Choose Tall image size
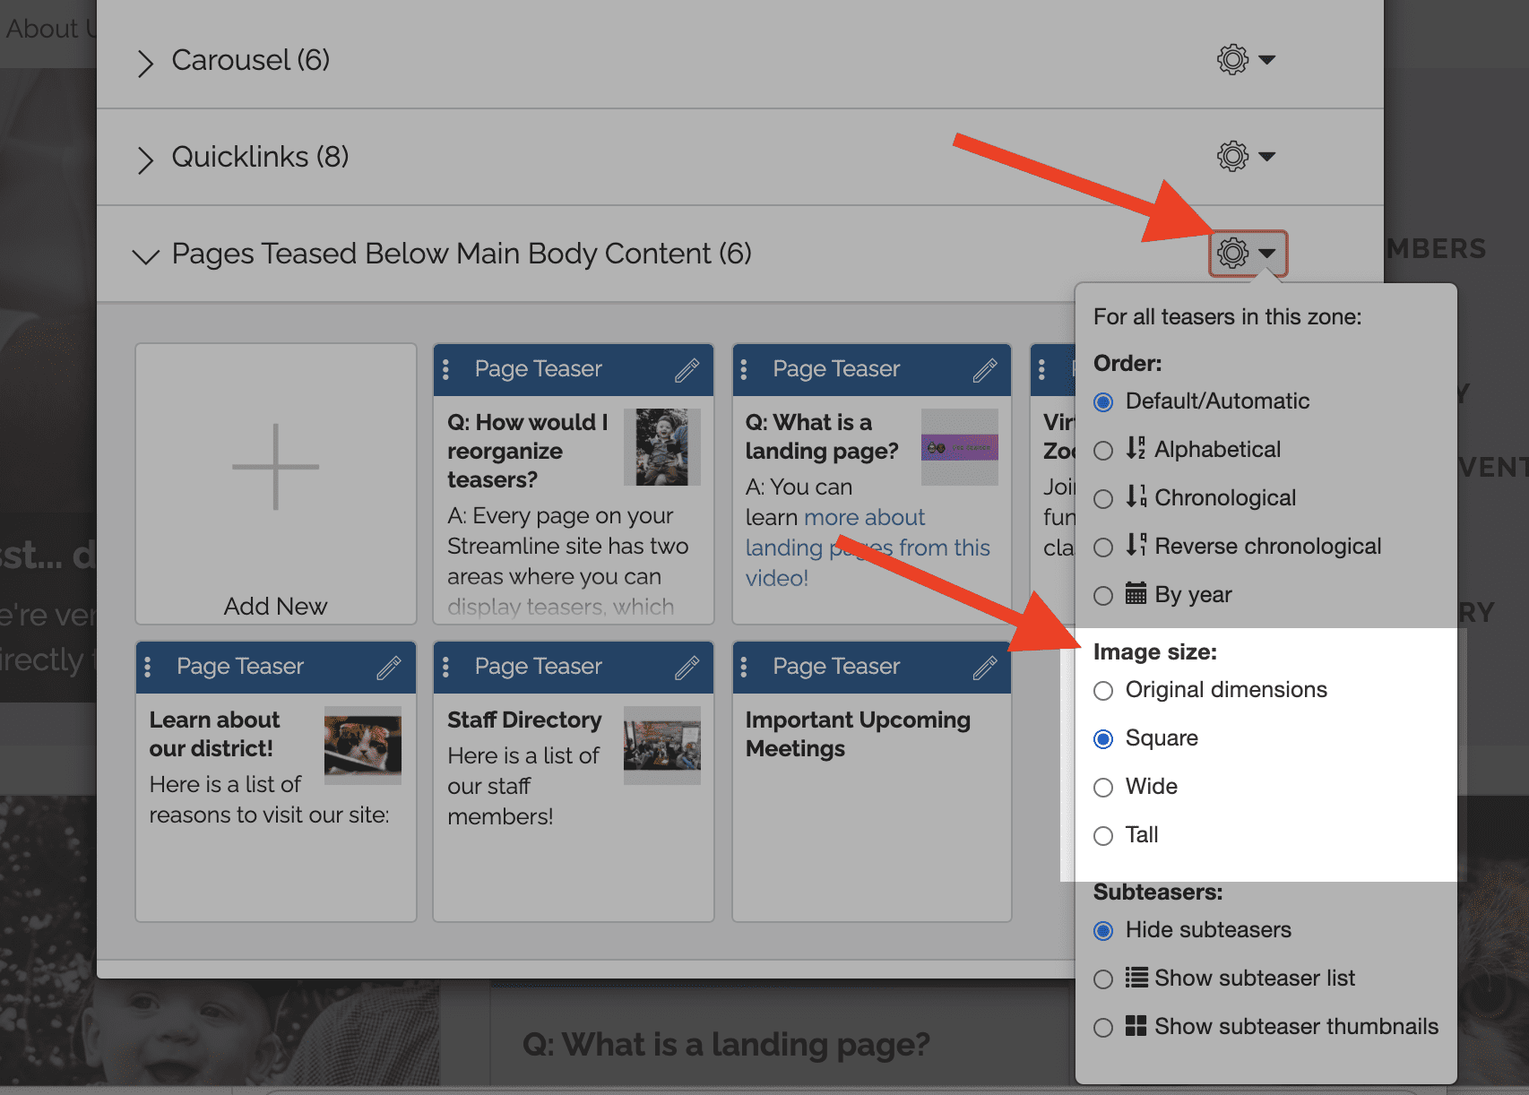Image resolution: width=1529 pixels, height=1095 pixels. (1103, 836)
